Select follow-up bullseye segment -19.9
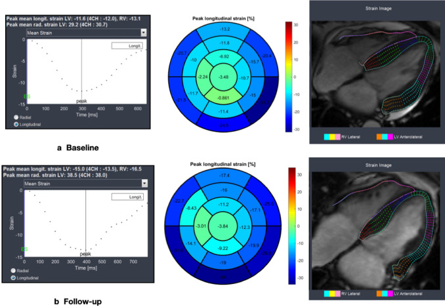This screenshot has width=445, height=307. (254, 245)
